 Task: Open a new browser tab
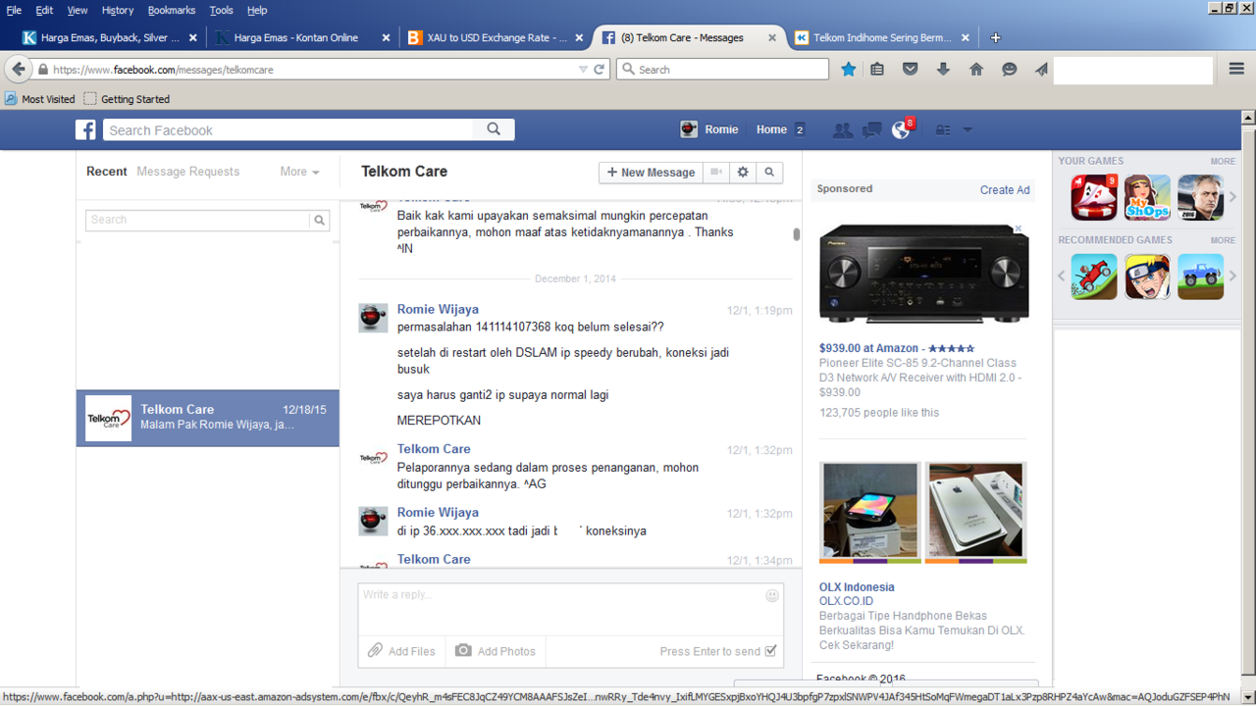(x=995, y=37)
